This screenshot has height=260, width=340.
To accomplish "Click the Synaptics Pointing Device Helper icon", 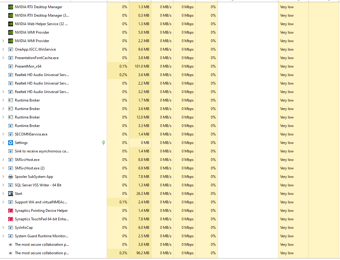I will pos(11,211).
